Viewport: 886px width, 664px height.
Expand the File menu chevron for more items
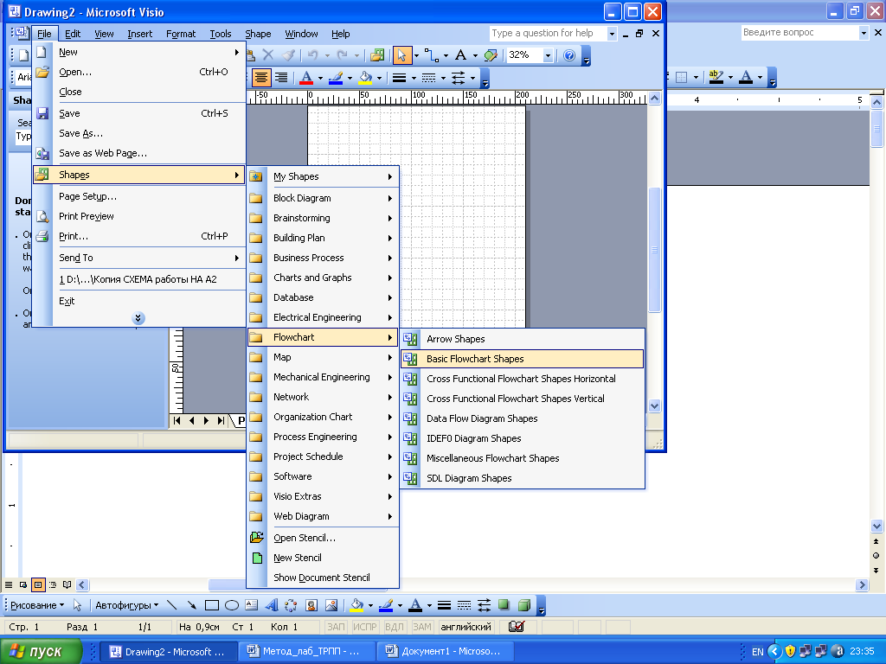[x=138, y=318]
